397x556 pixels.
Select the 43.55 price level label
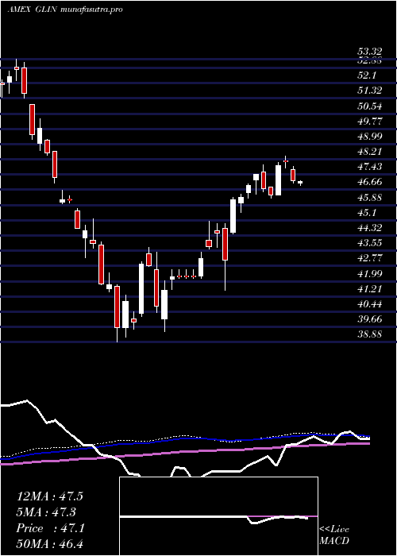pos(369,243)
